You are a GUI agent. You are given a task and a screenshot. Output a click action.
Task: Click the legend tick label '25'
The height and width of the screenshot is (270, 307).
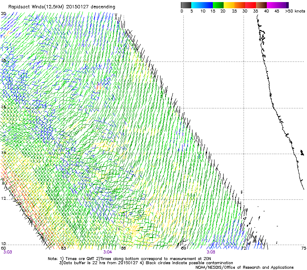[234, 11]
